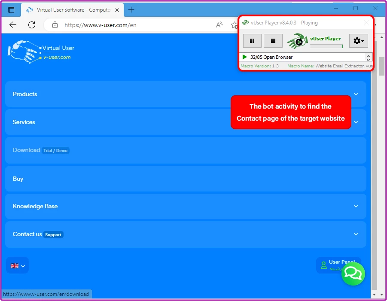Click the Knowledge Base chevron arrow
The width and height of the screenshot is (387, 301).
(x=356, y=206)
